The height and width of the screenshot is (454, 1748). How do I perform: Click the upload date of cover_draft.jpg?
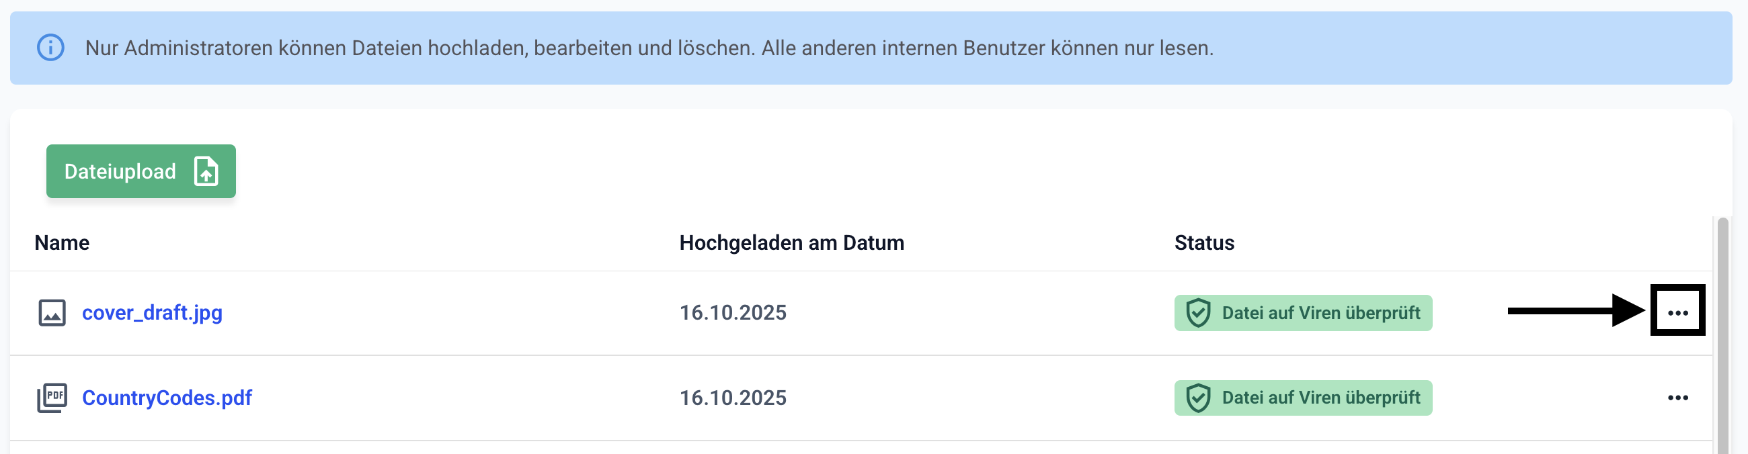pyautogui.click(x=733, y=313)
